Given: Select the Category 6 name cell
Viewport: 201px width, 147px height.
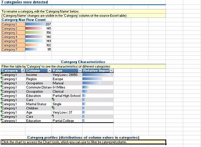Looking at the screenshot, I should (x=13, y=45).
